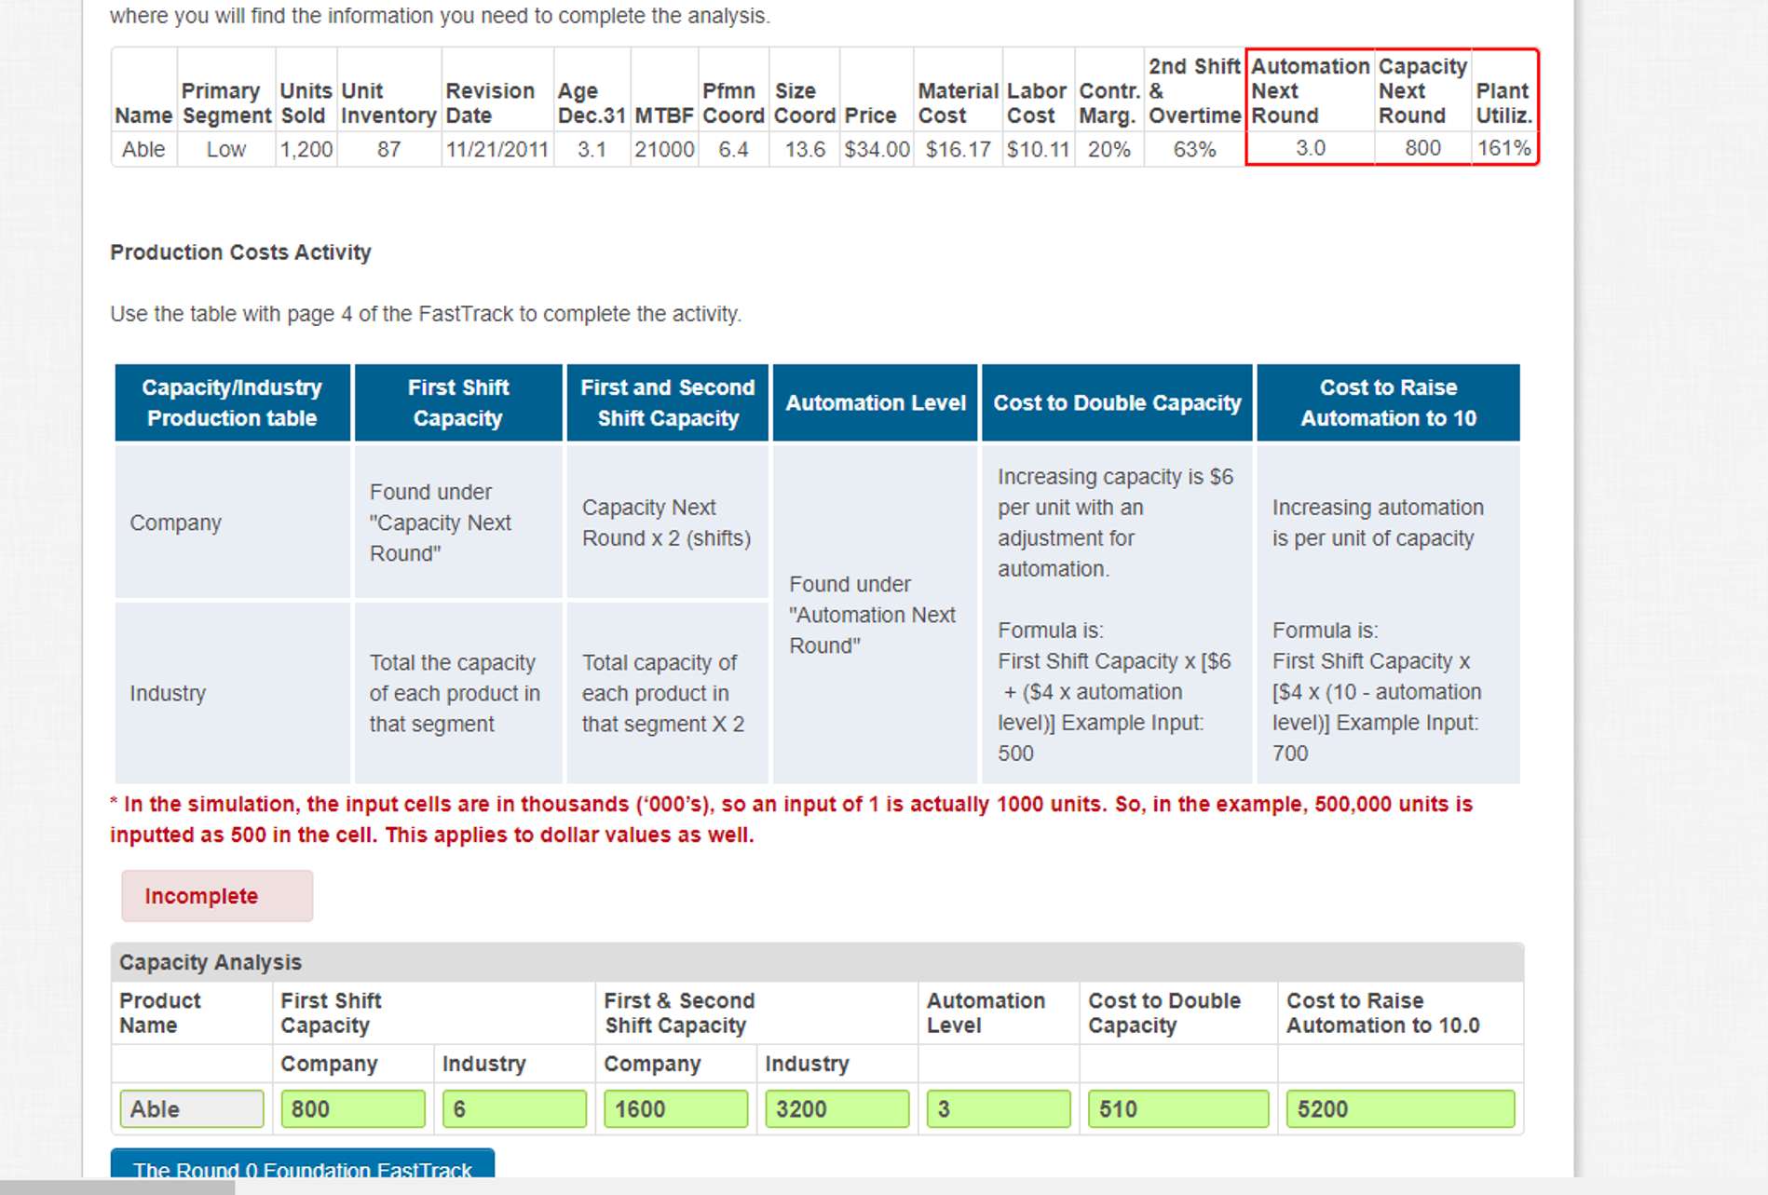The height and width of the screenshot is (1195, 1768).
Task: Edit the Automation Level field
Action: pos(999,1108)
